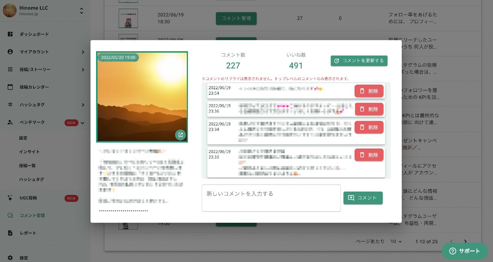The width and height of the screenshot is (493, 262).
Task: Open the サポート help button
Action: [x=465, y=251]
